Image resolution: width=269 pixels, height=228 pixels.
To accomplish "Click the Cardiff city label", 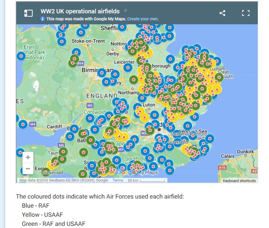I will pos(54,127).
